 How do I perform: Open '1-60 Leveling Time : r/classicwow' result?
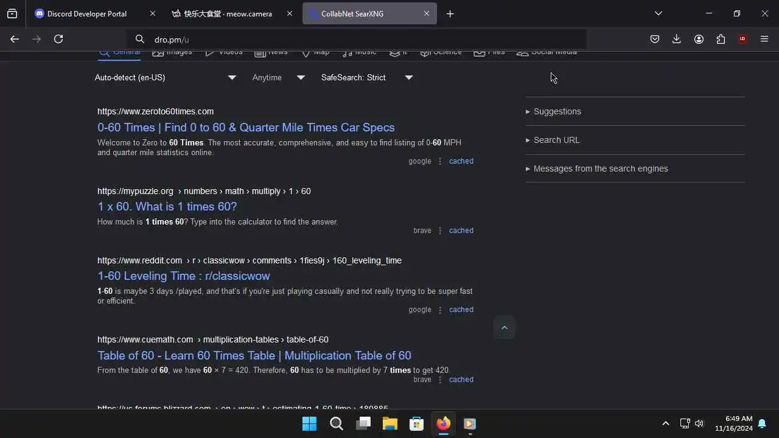point(183,276)
